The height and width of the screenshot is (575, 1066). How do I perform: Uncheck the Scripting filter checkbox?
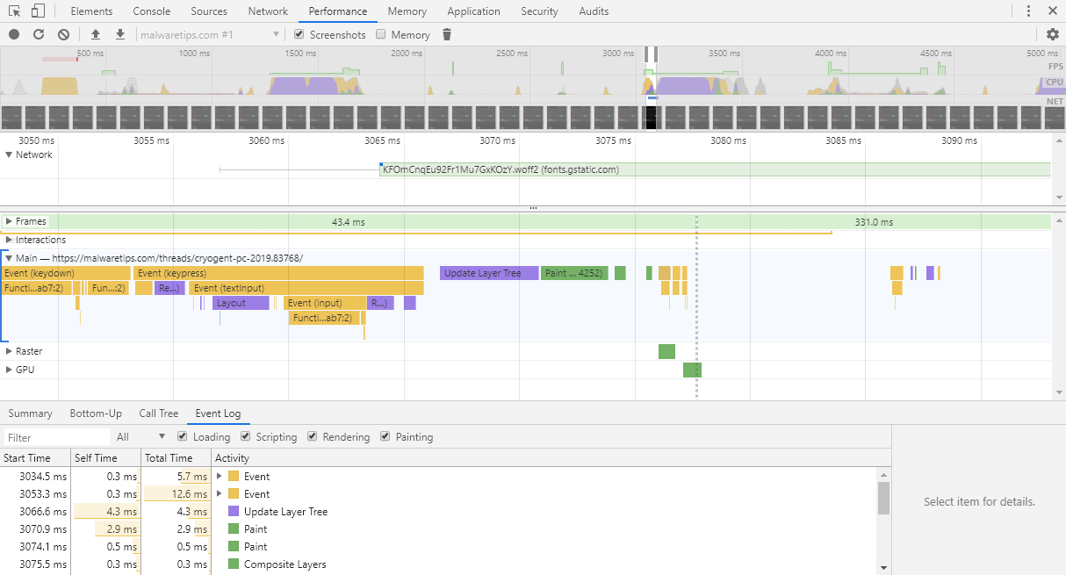(246, 436)
